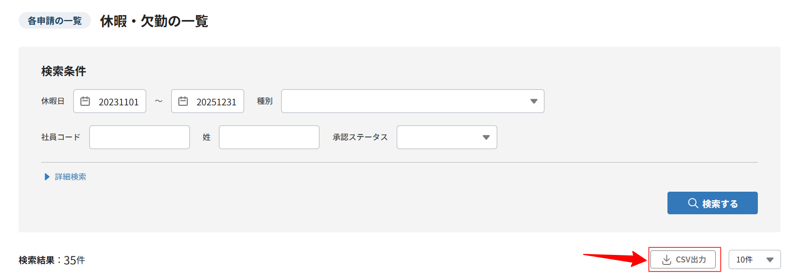The width and height of the screenshot is (794, 280).
Task: Click the 10件 dropdown arrow
Action: pyautogui.click(x=770, y=260)
